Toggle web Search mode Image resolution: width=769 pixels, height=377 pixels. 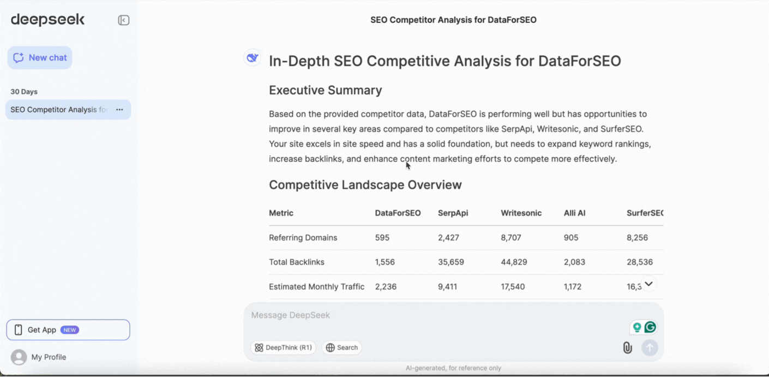pos(342,348)
